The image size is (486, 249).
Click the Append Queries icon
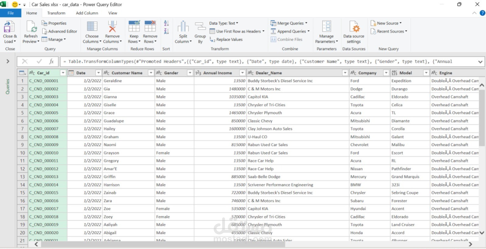coord(274,31)
